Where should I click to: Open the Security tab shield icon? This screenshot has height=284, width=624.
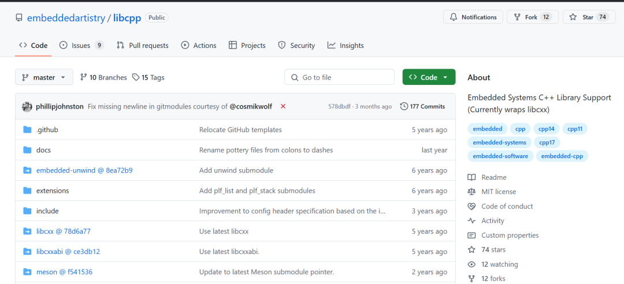282,46
